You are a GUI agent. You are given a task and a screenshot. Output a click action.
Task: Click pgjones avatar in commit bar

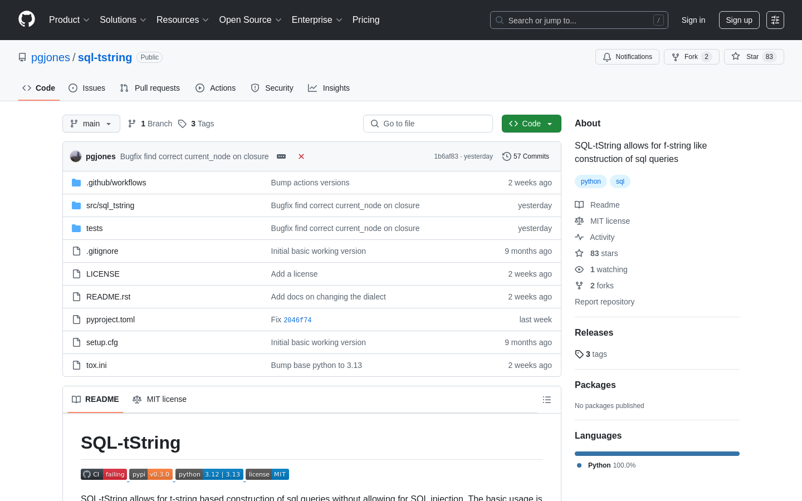tap(76, 156)
